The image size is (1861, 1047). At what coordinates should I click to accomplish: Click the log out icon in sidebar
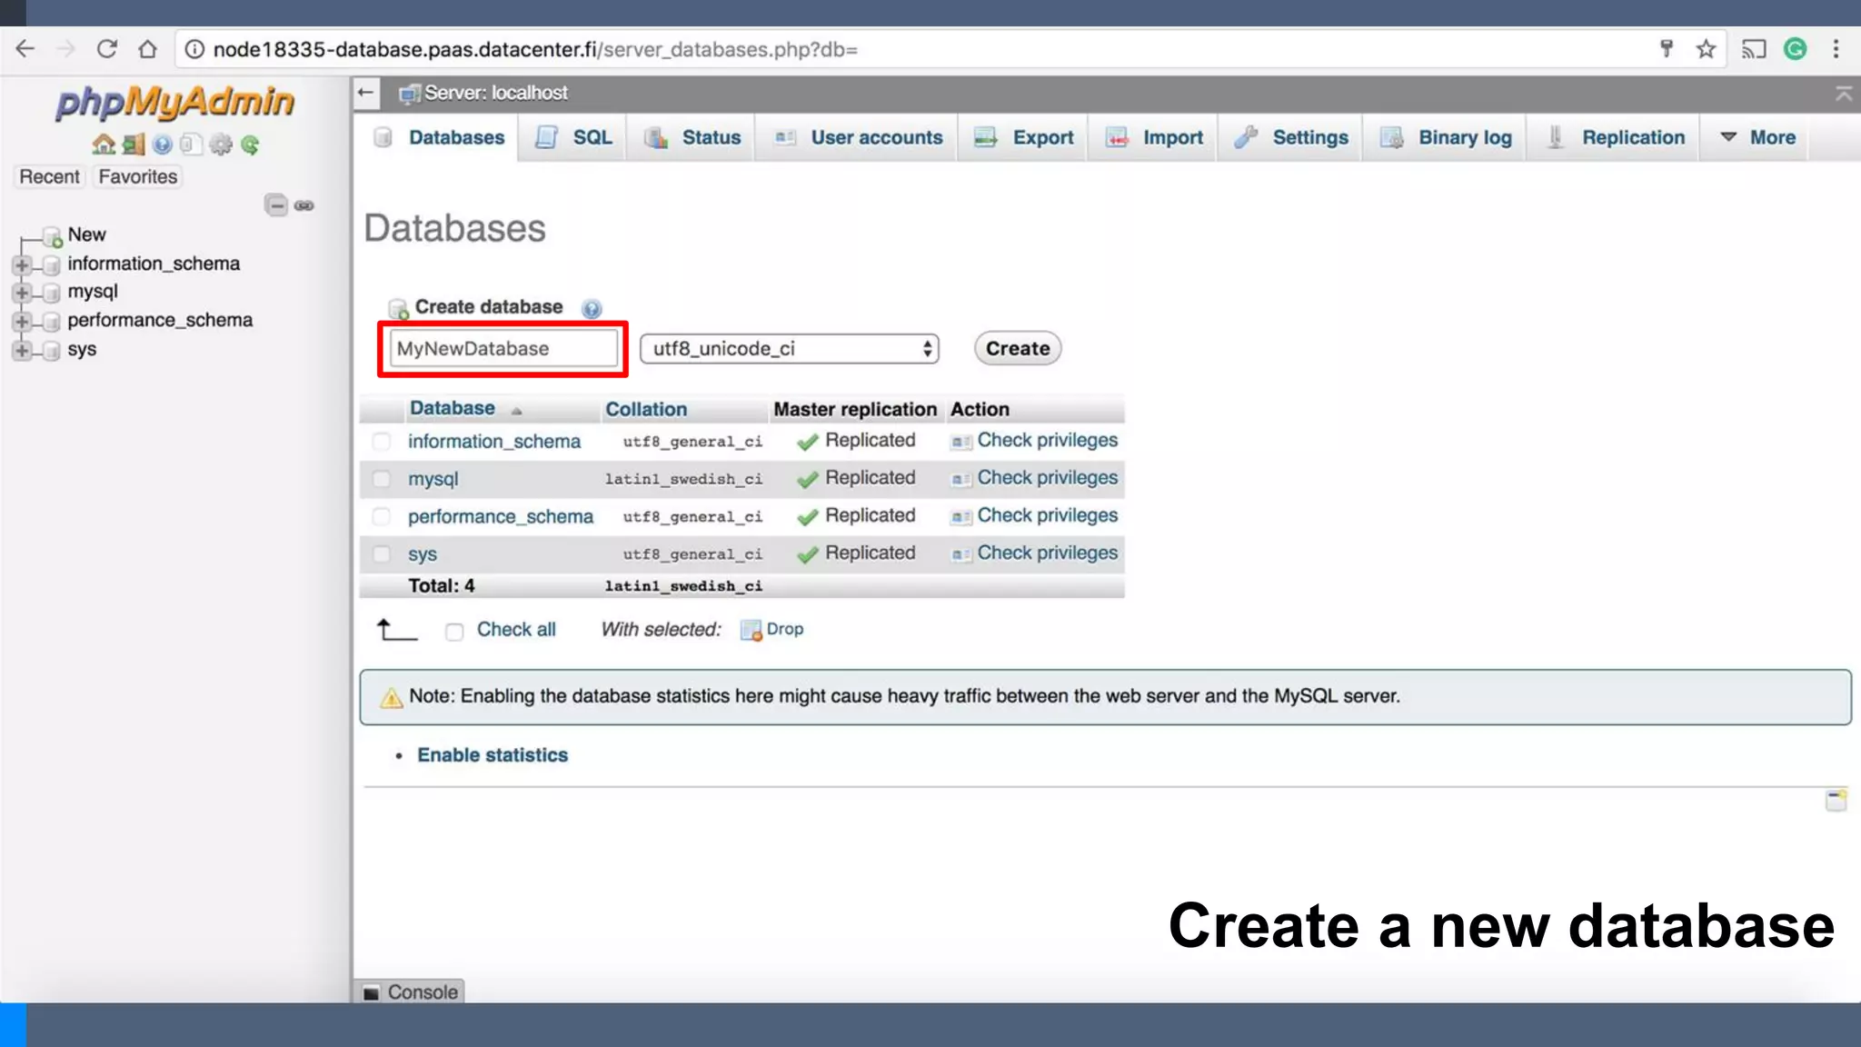(134, 145)
